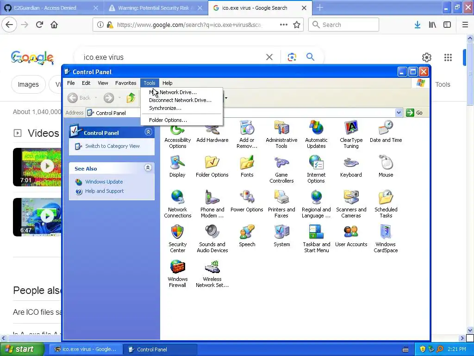
Task: Go to Firefox home page
Action: tap(54, 25)
